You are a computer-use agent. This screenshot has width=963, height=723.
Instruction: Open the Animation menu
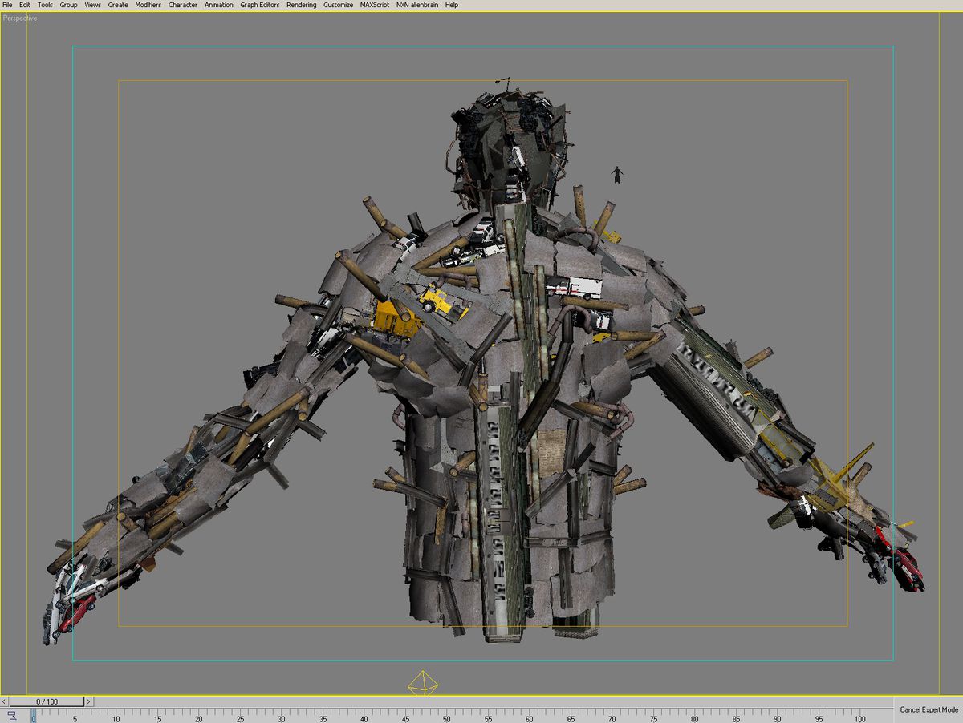pyautogui.click(x=217, y=4)
